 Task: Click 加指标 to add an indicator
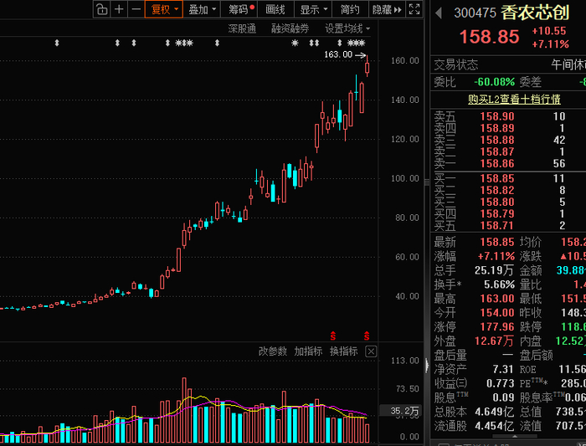click(x=308, y=351)
